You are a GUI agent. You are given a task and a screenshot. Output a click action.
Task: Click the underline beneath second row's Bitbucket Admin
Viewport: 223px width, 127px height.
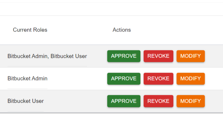[x=27, y=89]
